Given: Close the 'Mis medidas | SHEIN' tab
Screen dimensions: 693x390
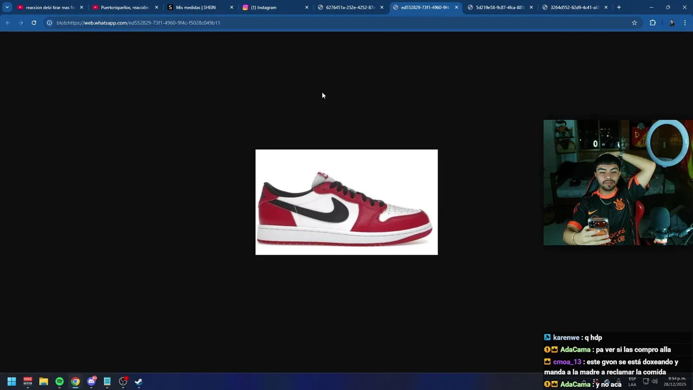Looking at the screenshot, I should coord(232,8).
